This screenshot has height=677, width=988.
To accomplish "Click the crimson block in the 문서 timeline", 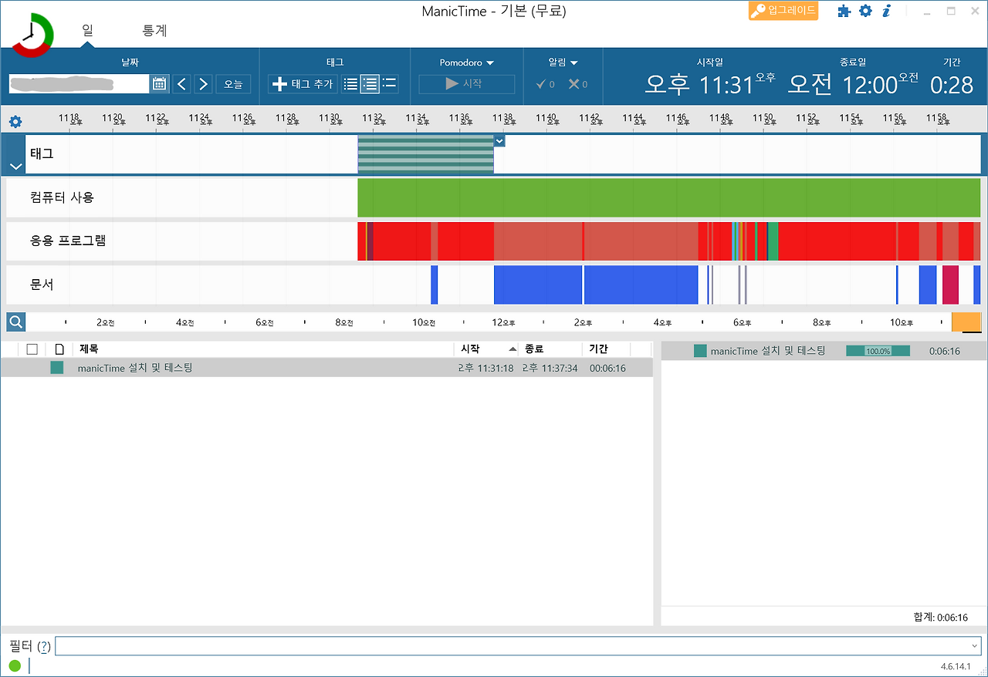I will tap(950, 285).
